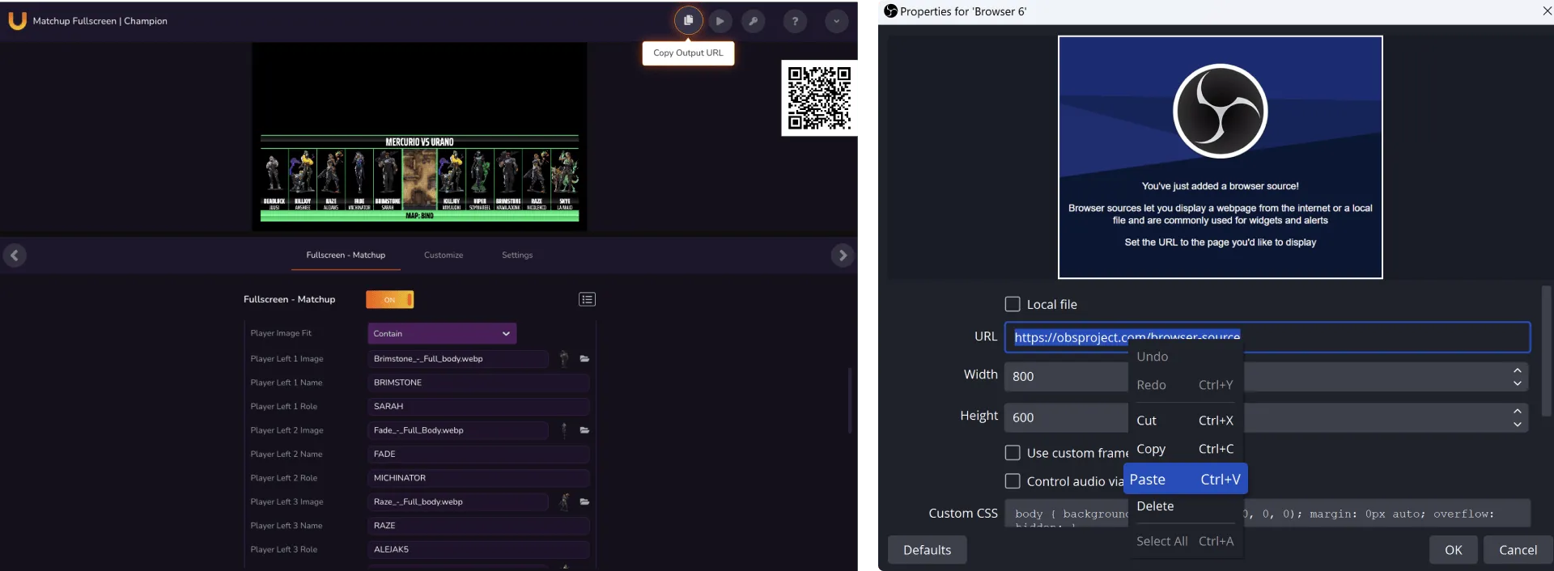Click OK in the Browser 6 properties
Screen dimensions: 1554x571
click(x=1454, y=550)
